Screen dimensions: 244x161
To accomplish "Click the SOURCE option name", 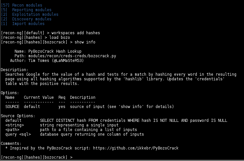I will point(12,107).
